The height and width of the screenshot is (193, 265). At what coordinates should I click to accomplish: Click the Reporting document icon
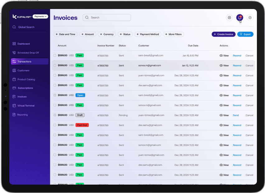pyautogui.click(x=14, y=115)
